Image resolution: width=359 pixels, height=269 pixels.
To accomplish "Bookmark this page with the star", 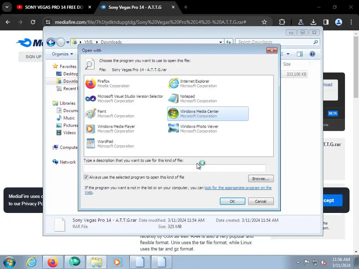I will pos(264,22).
